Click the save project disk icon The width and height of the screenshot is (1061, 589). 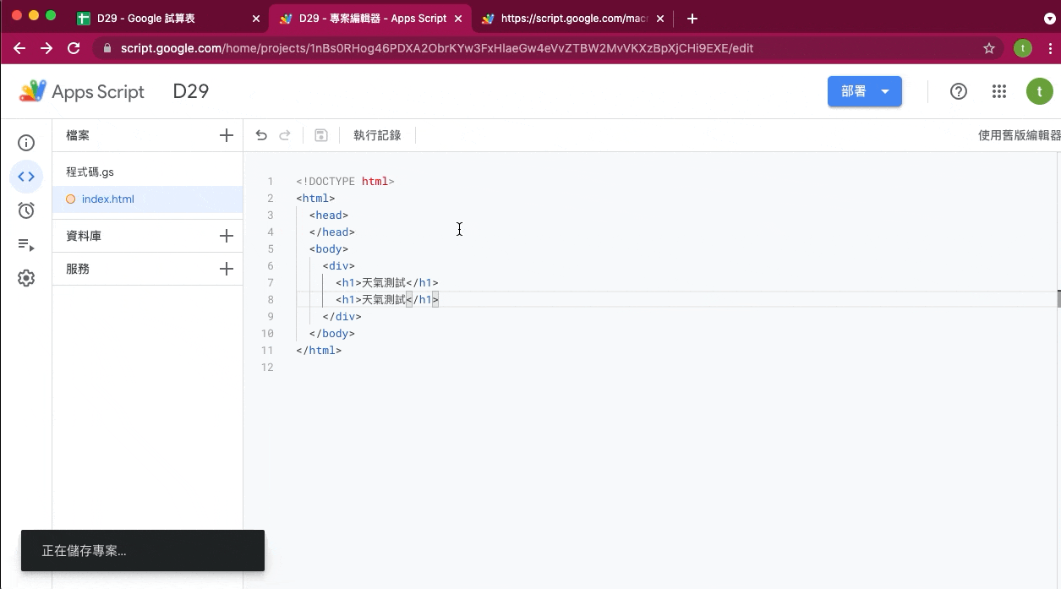pyautogui.click(x=321, y=135)
